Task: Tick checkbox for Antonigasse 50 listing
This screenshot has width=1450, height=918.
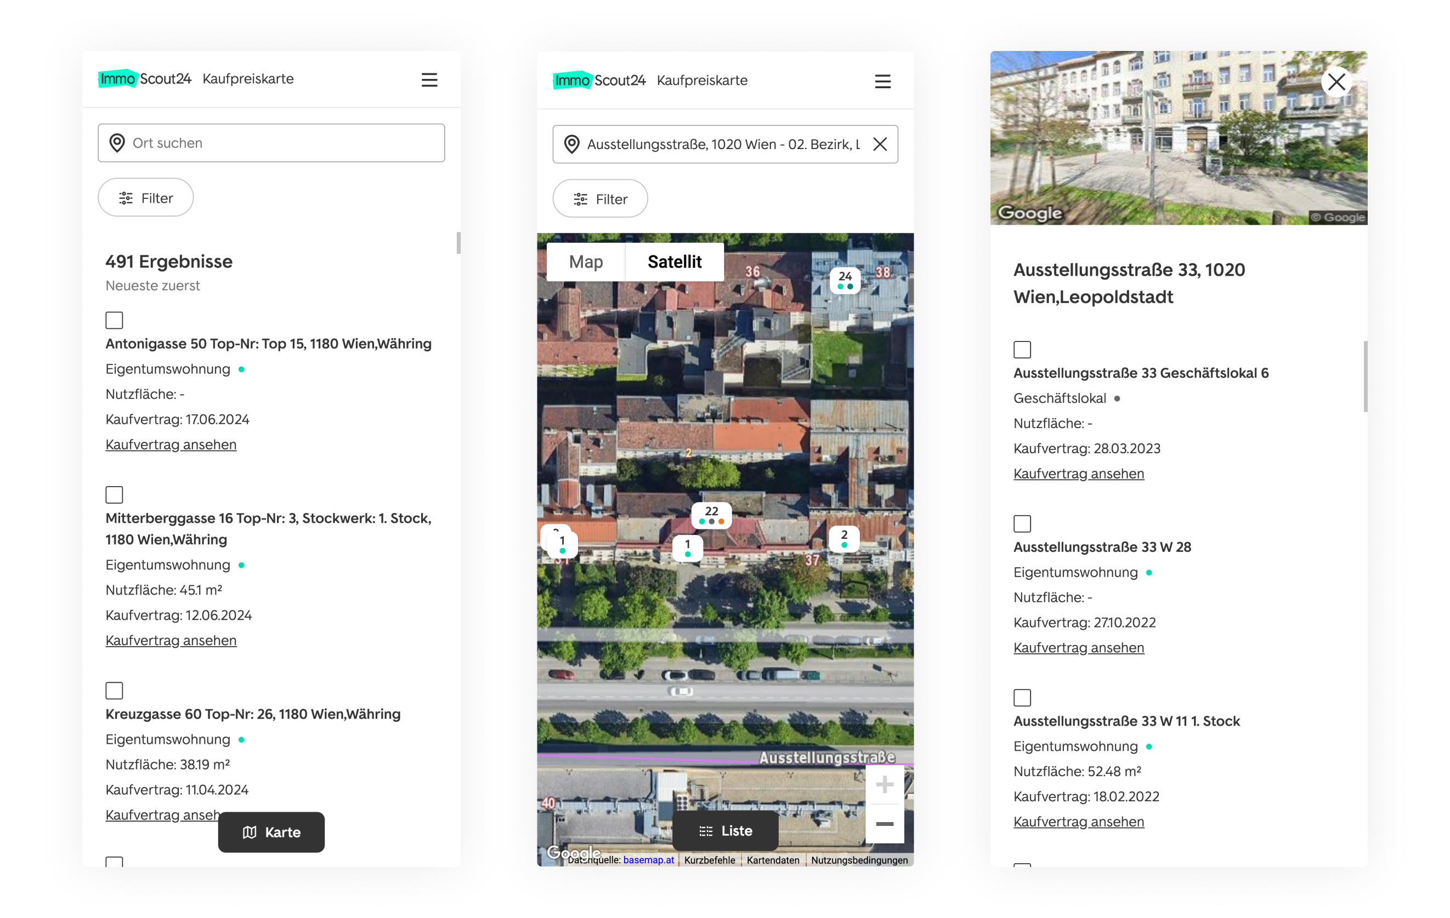Action: pos(115,320)
